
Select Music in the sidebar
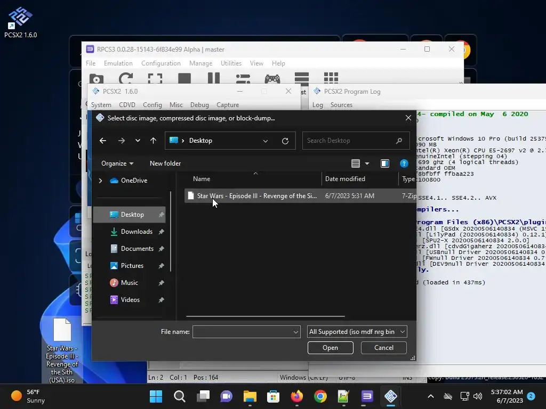[130, 283]
